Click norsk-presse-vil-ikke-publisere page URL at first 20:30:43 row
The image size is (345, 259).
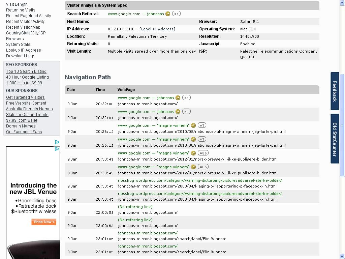point(197,159)
